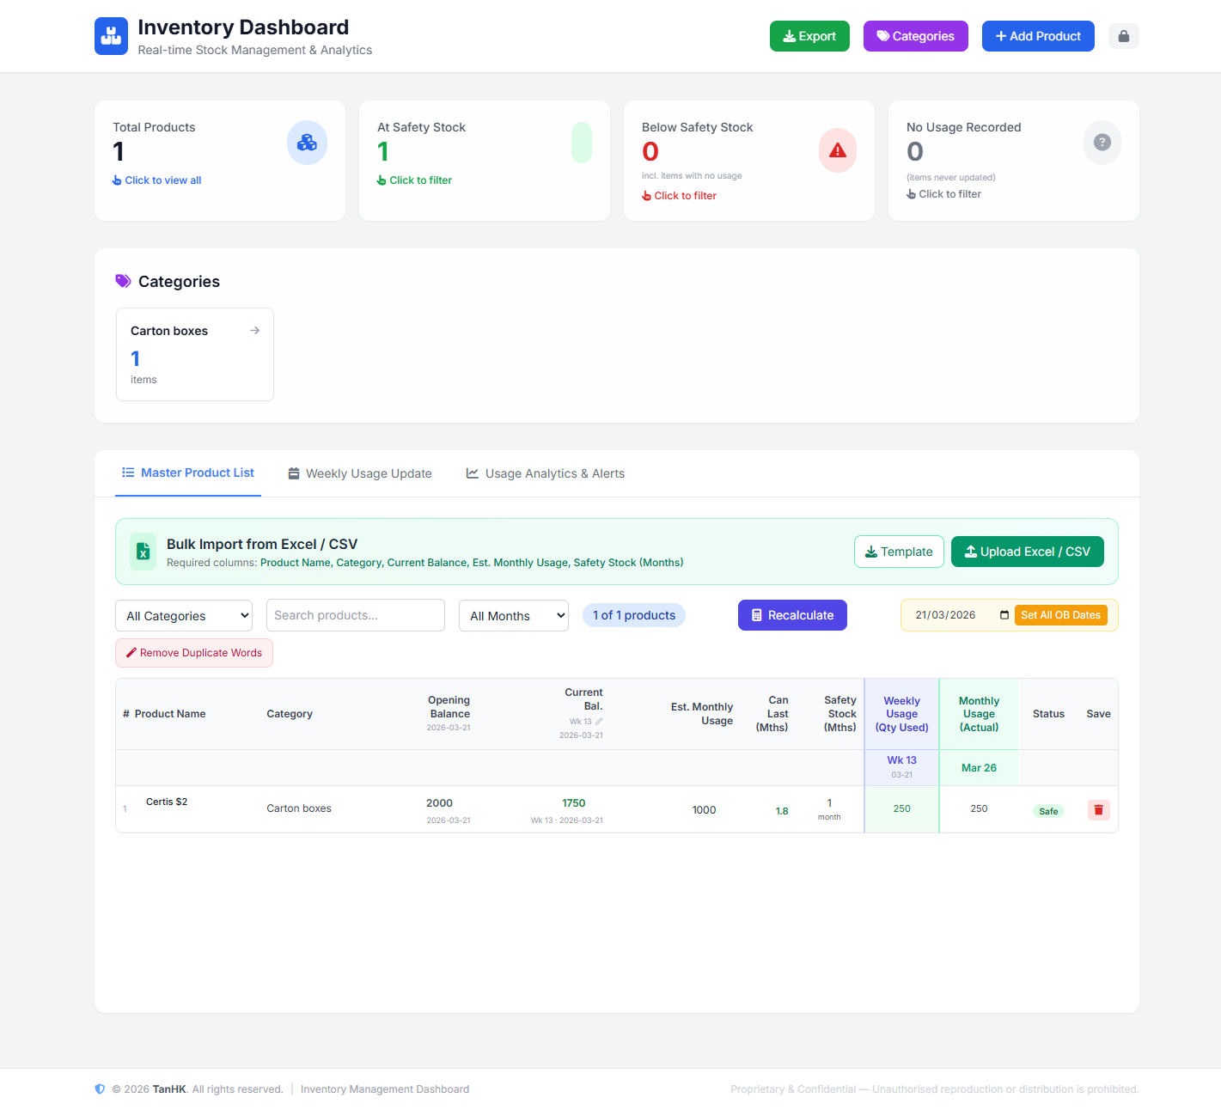Download the import Template
1221x1110 pixels.
(x=899, y=551)
